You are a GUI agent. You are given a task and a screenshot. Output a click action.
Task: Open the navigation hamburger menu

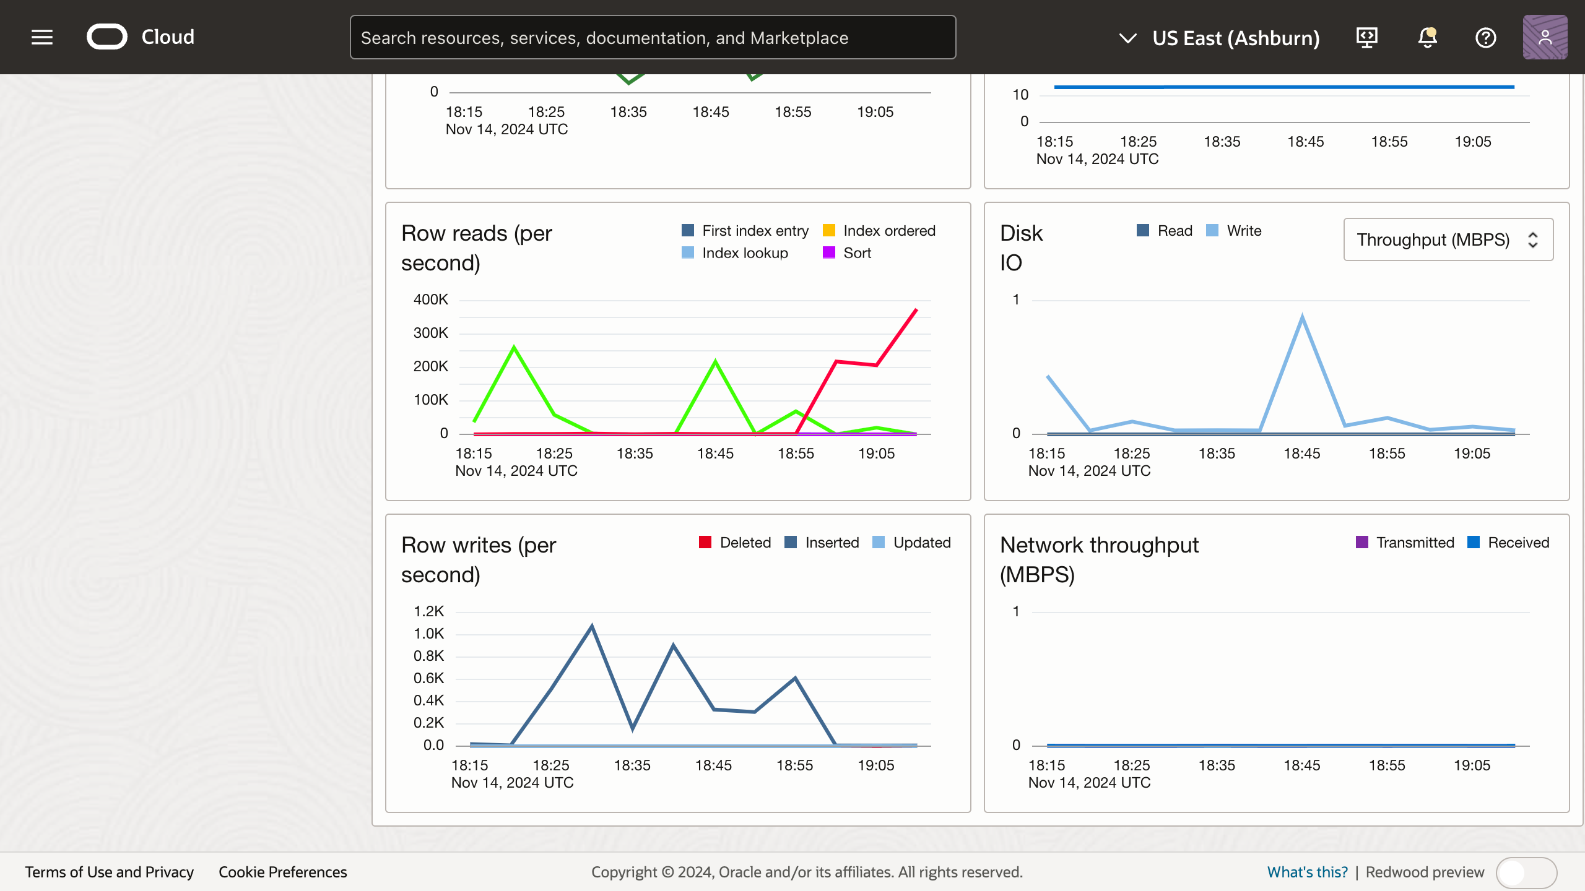pos(41,37)
